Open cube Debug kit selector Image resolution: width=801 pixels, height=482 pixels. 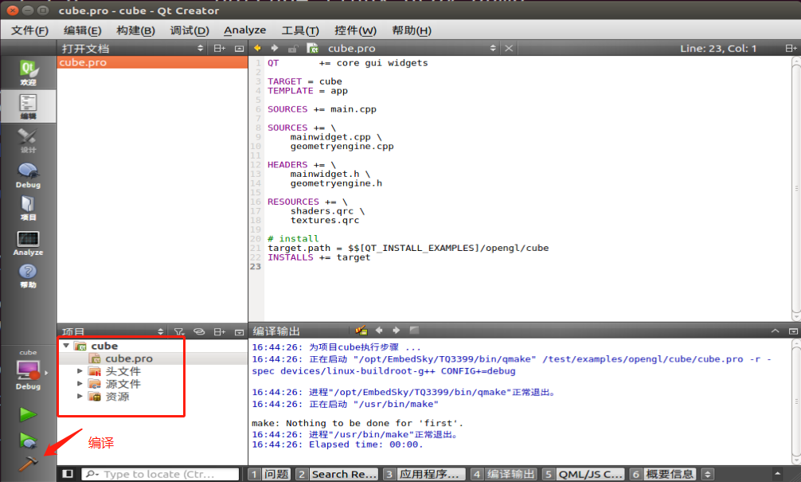(28, 370)
